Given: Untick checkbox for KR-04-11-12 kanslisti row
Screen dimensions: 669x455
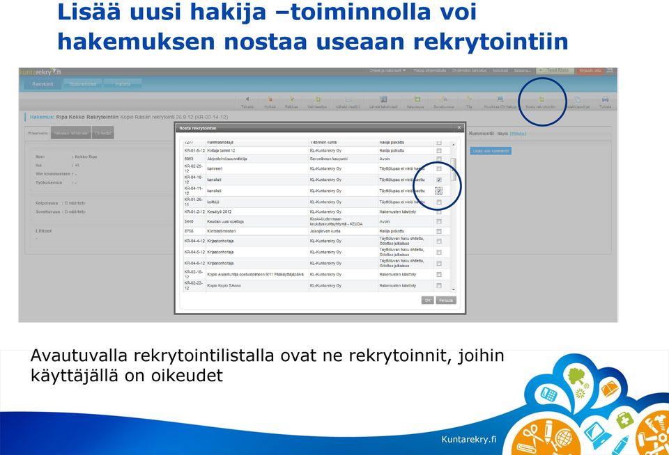Looking at the screenshot, I should pyautogui.click(x=439, y=191).
